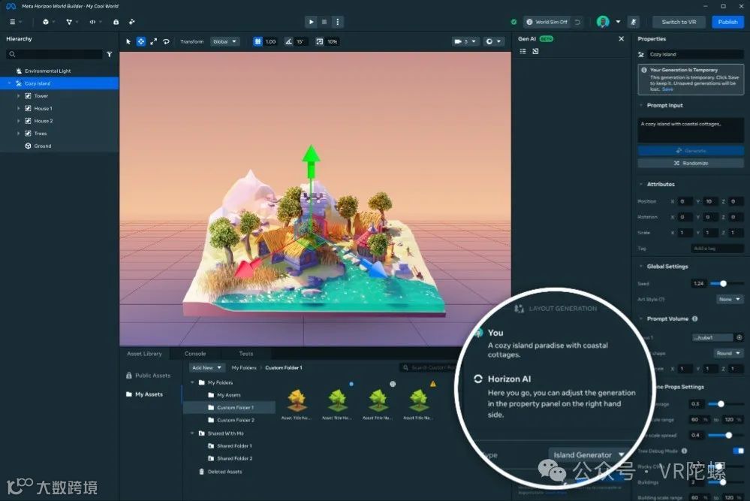Open the hamburger main menu
This screenshot has height=501, width=750.
[x=13, y=22]
